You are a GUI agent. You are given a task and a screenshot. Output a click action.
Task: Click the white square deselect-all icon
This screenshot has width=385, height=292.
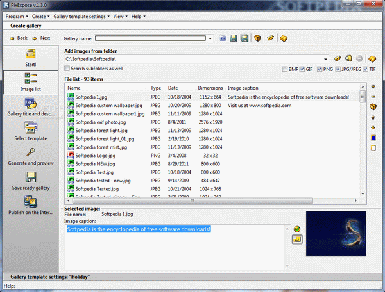tap(373, 148)
